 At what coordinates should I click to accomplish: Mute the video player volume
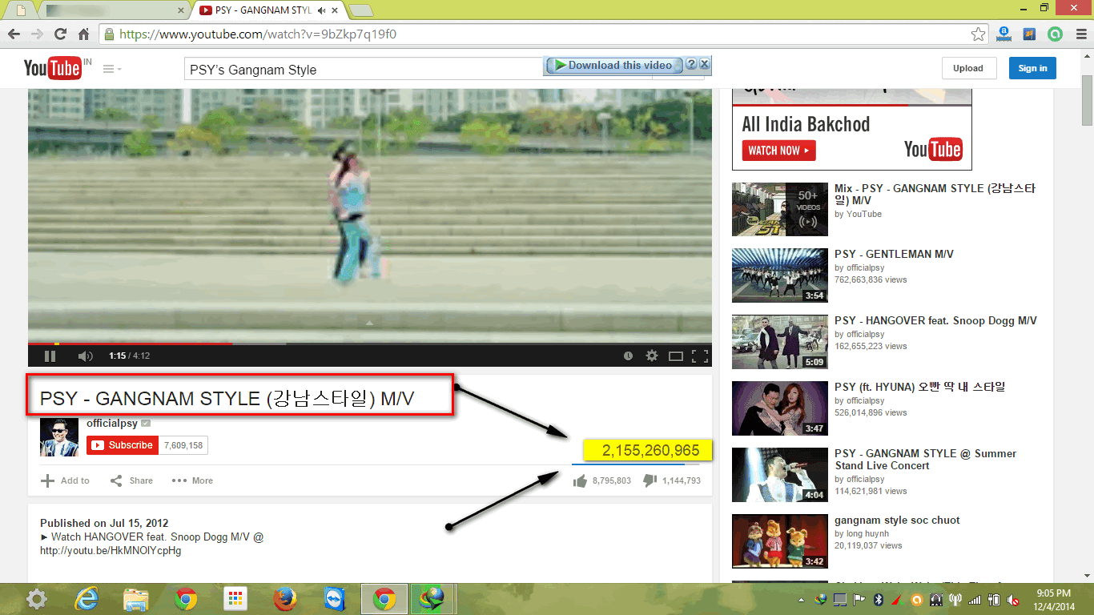[x=85, y=356]
